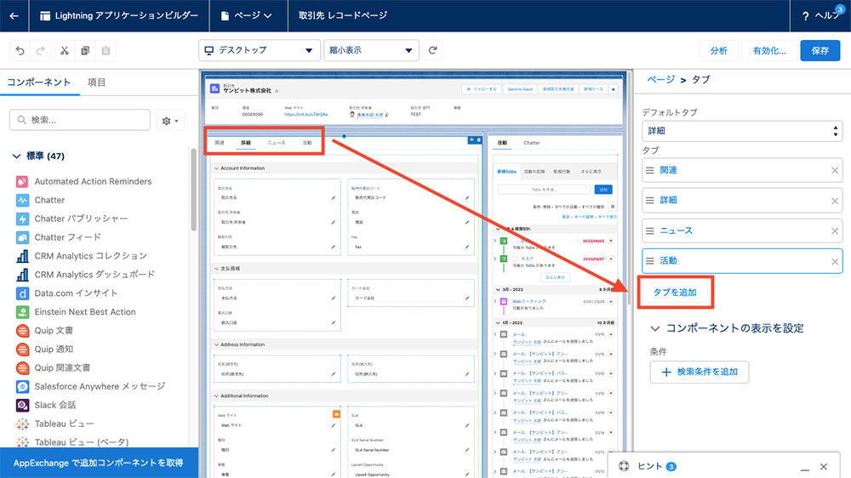
Task: Refresh the canvas preview
Action: point(432,50)
